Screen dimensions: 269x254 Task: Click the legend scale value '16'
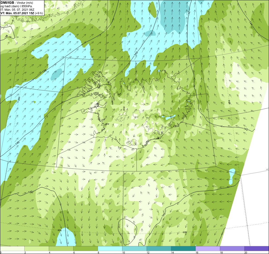(197, 252)
